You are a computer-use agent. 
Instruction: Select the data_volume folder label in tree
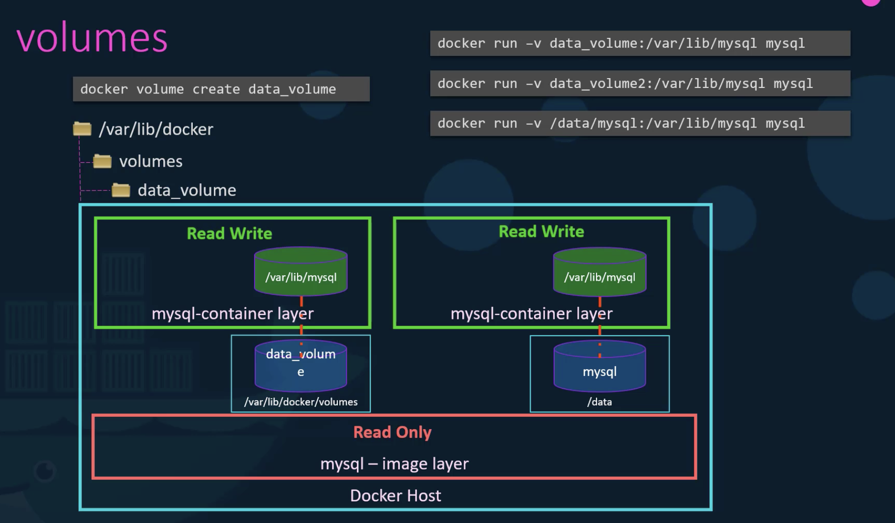[x=187, y=190]
